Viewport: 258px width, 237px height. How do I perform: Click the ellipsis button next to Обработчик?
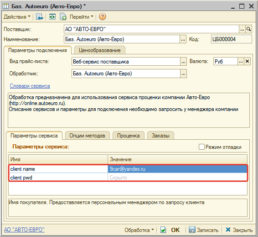183,74
